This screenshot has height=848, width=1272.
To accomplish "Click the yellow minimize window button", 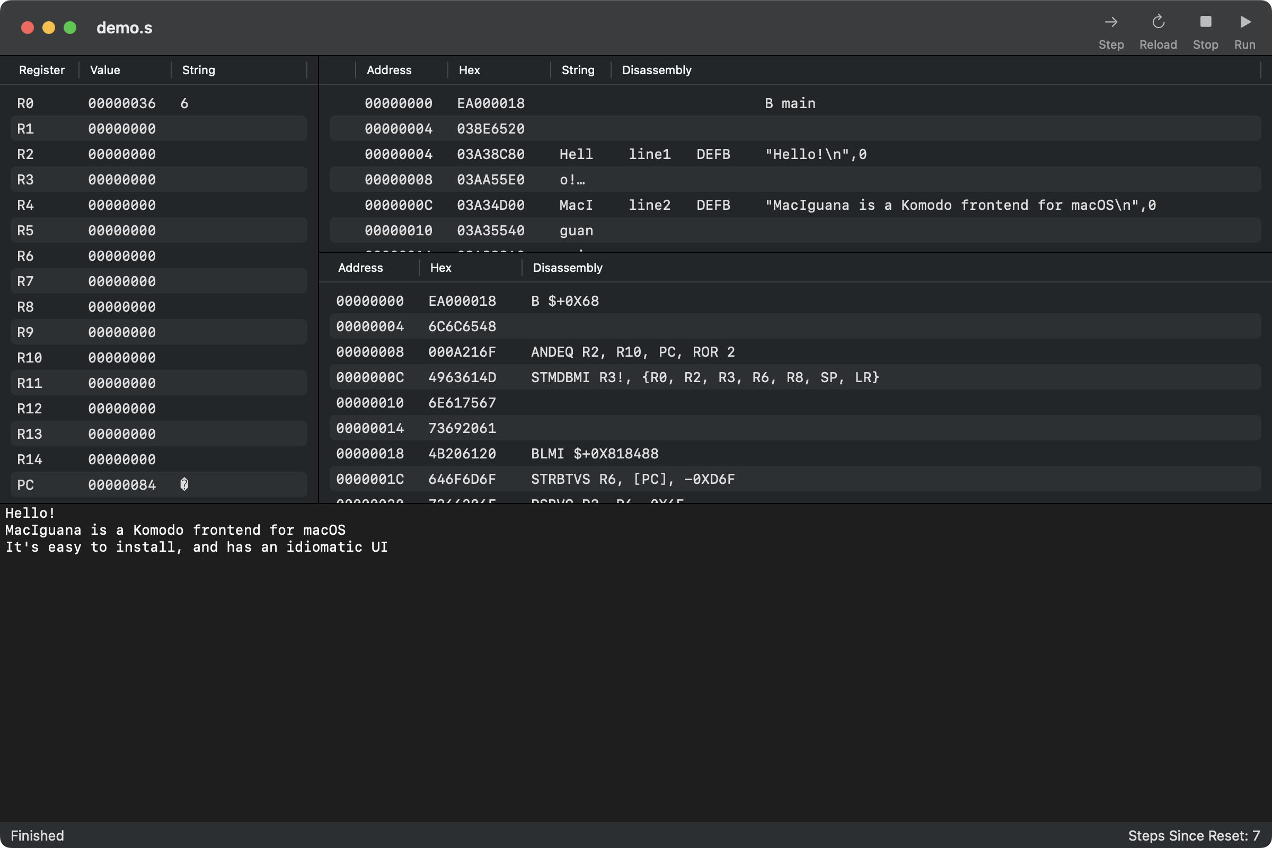I will tap(49, 28).
